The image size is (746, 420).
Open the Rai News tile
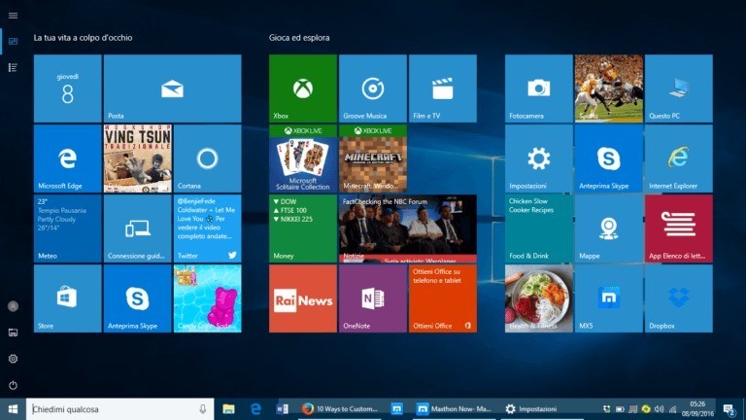tap(303, 298)
